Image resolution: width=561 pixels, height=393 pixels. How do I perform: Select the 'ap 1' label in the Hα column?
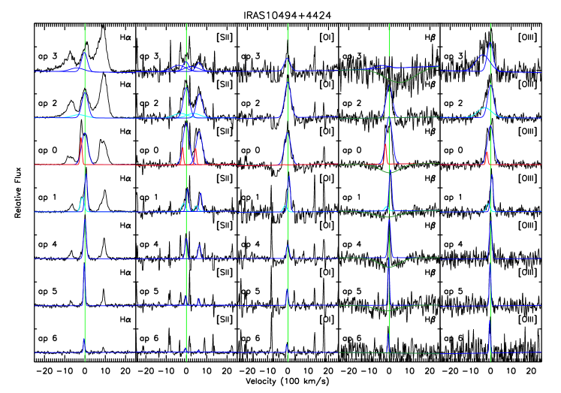[x=47, y=198]
